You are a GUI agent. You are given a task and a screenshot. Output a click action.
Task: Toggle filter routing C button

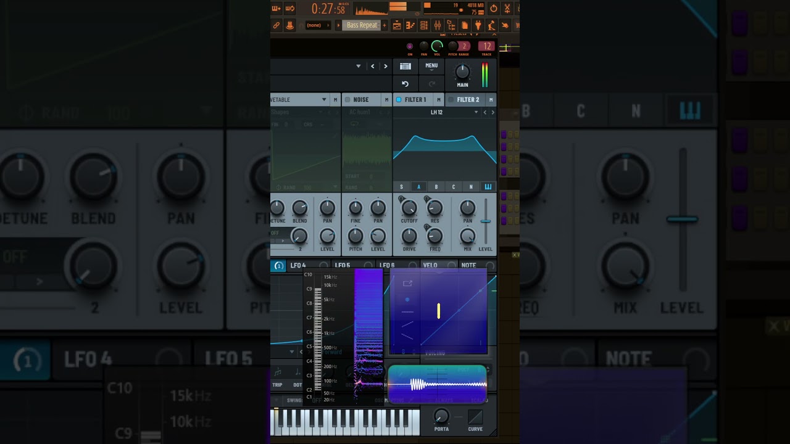tap(454, 186)
